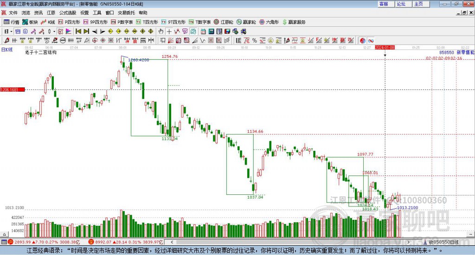Open the 帮助 menu
The width and height of the screenshot is (475, 255).
143,12
